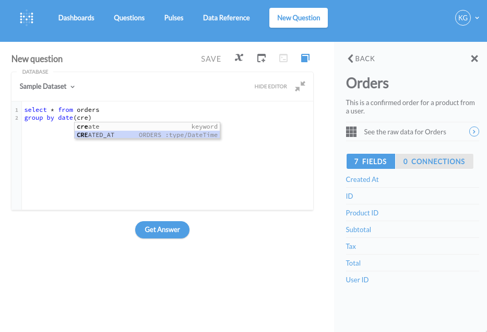487x332 pixels.
Task: Collapse the editor with the shrink arrows icon
Action: pos(300,86)
